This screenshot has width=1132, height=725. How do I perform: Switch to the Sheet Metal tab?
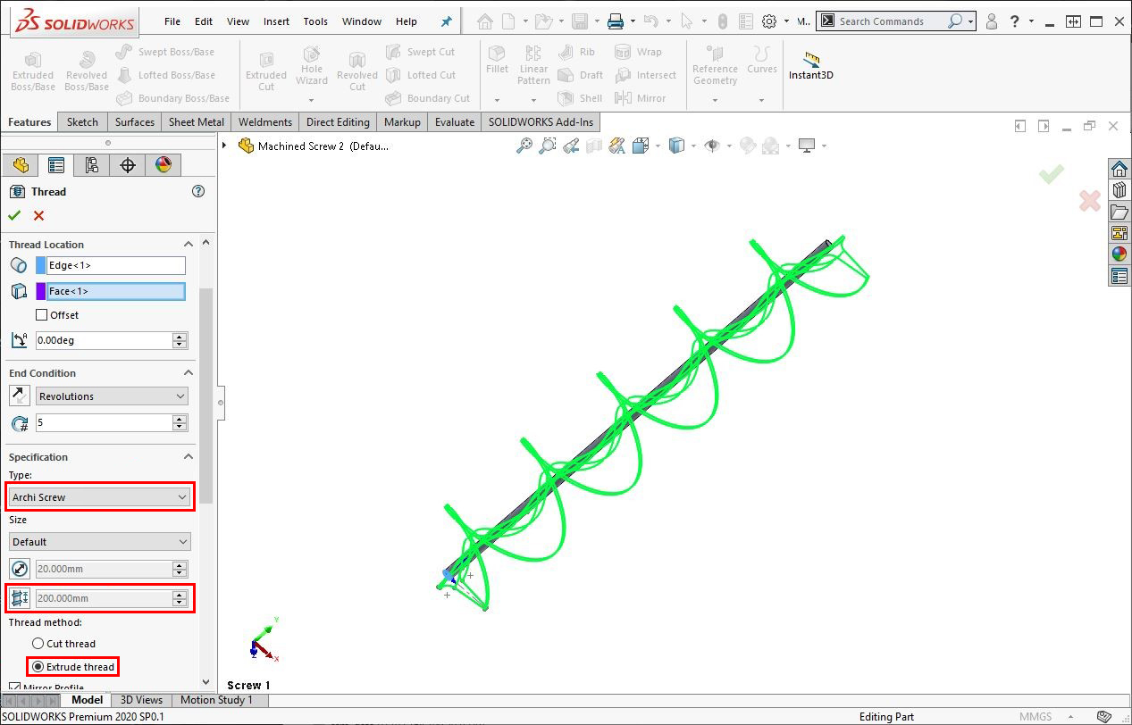coord(196,122)
